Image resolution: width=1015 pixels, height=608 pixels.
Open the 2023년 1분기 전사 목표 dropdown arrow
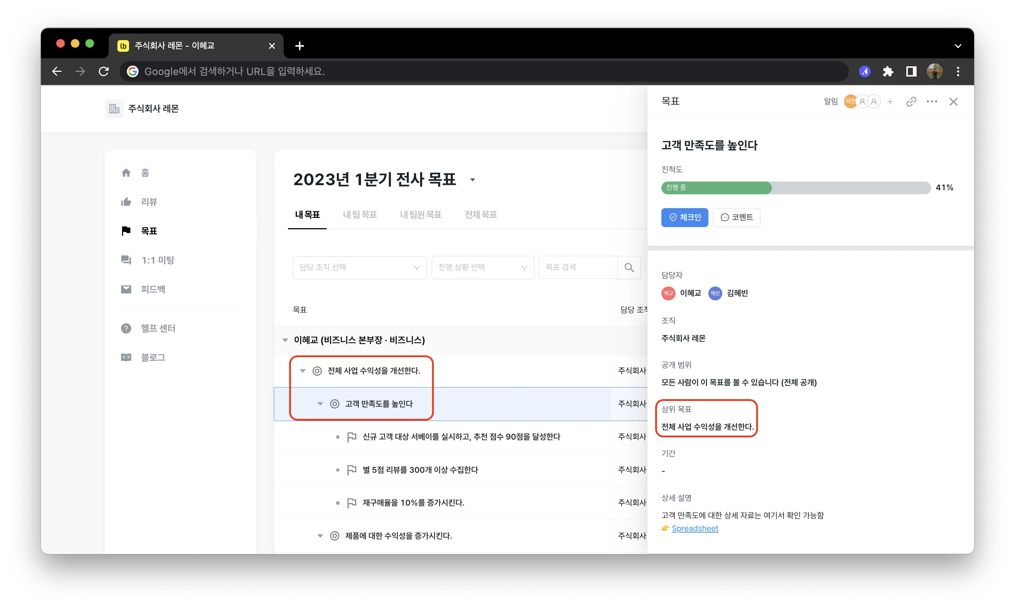point(472,180)
